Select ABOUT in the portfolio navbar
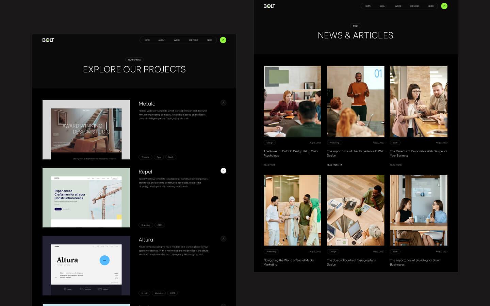The height and width of the screenshot is (306, 490). click(162, 40)
